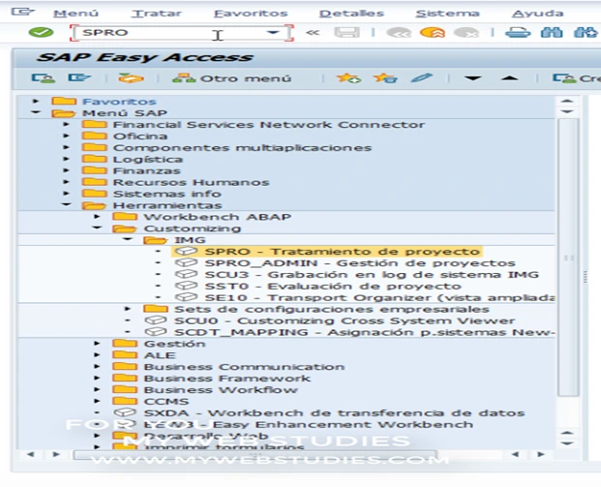Click the greyed Back arrow icon
This screenshot has height=487, width=601.
coord(399,33)
